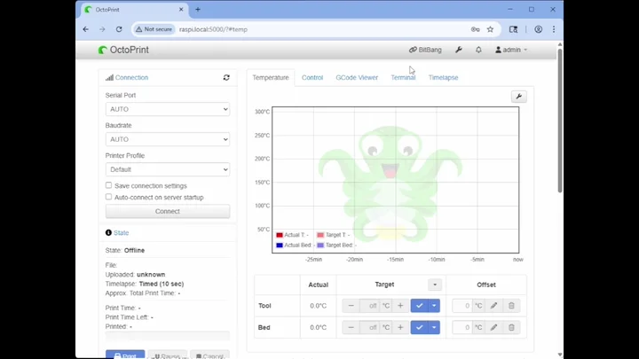This screenshot has width=639, height=359.
Task: Collapse the Connection panel header
Action: pos(131,77)
